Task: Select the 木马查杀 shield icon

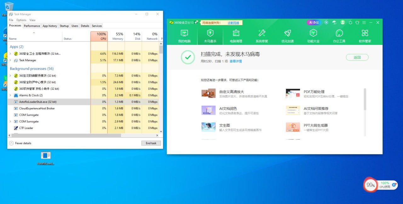Action: (x=210, y=33)
